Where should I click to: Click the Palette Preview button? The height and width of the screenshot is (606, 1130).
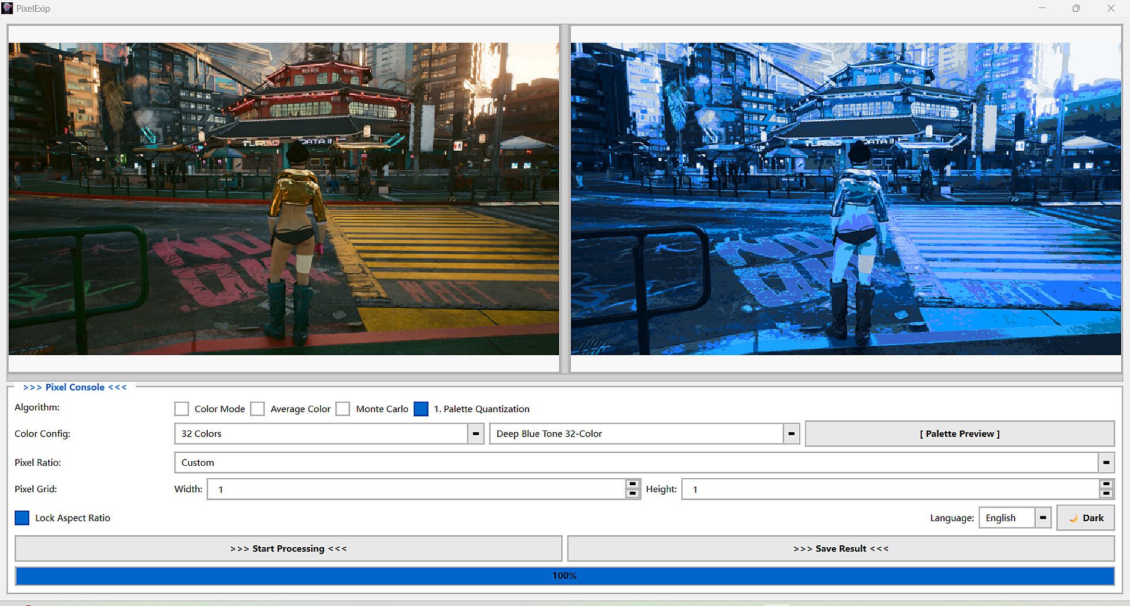pos(959,434)
